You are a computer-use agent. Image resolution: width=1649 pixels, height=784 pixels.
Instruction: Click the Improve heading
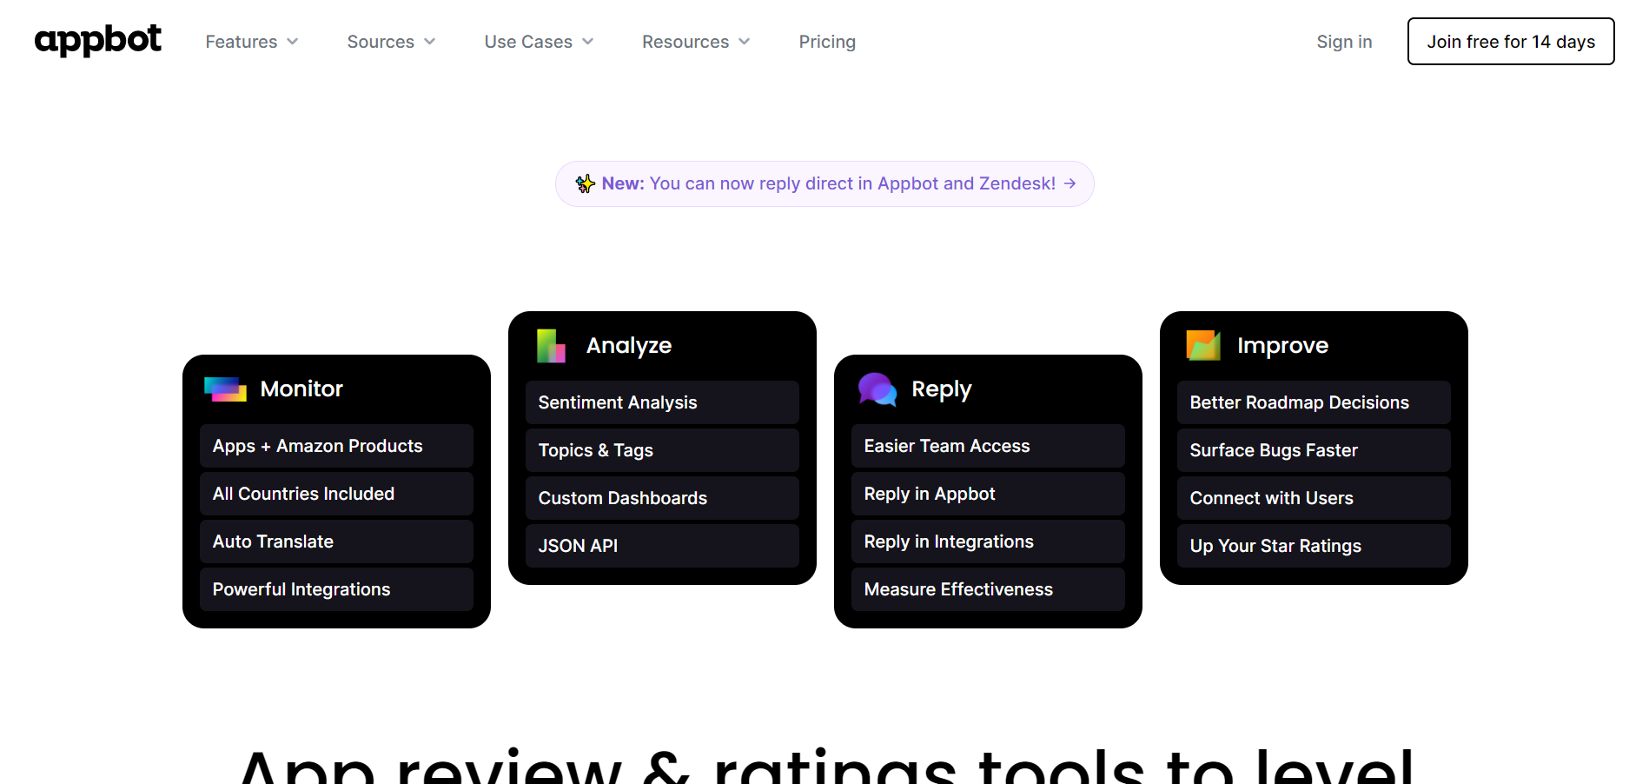1282,345
